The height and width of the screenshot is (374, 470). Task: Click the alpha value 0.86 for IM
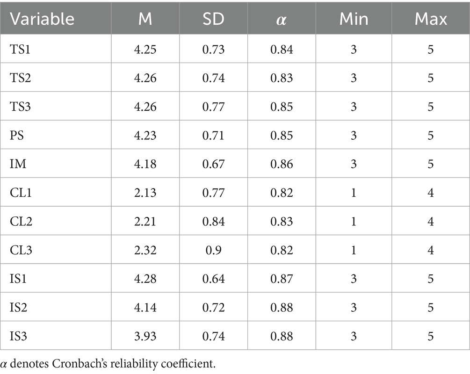tap(282, 164)
